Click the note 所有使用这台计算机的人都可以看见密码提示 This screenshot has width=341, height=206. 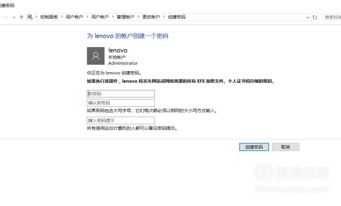tap(132, 128)
